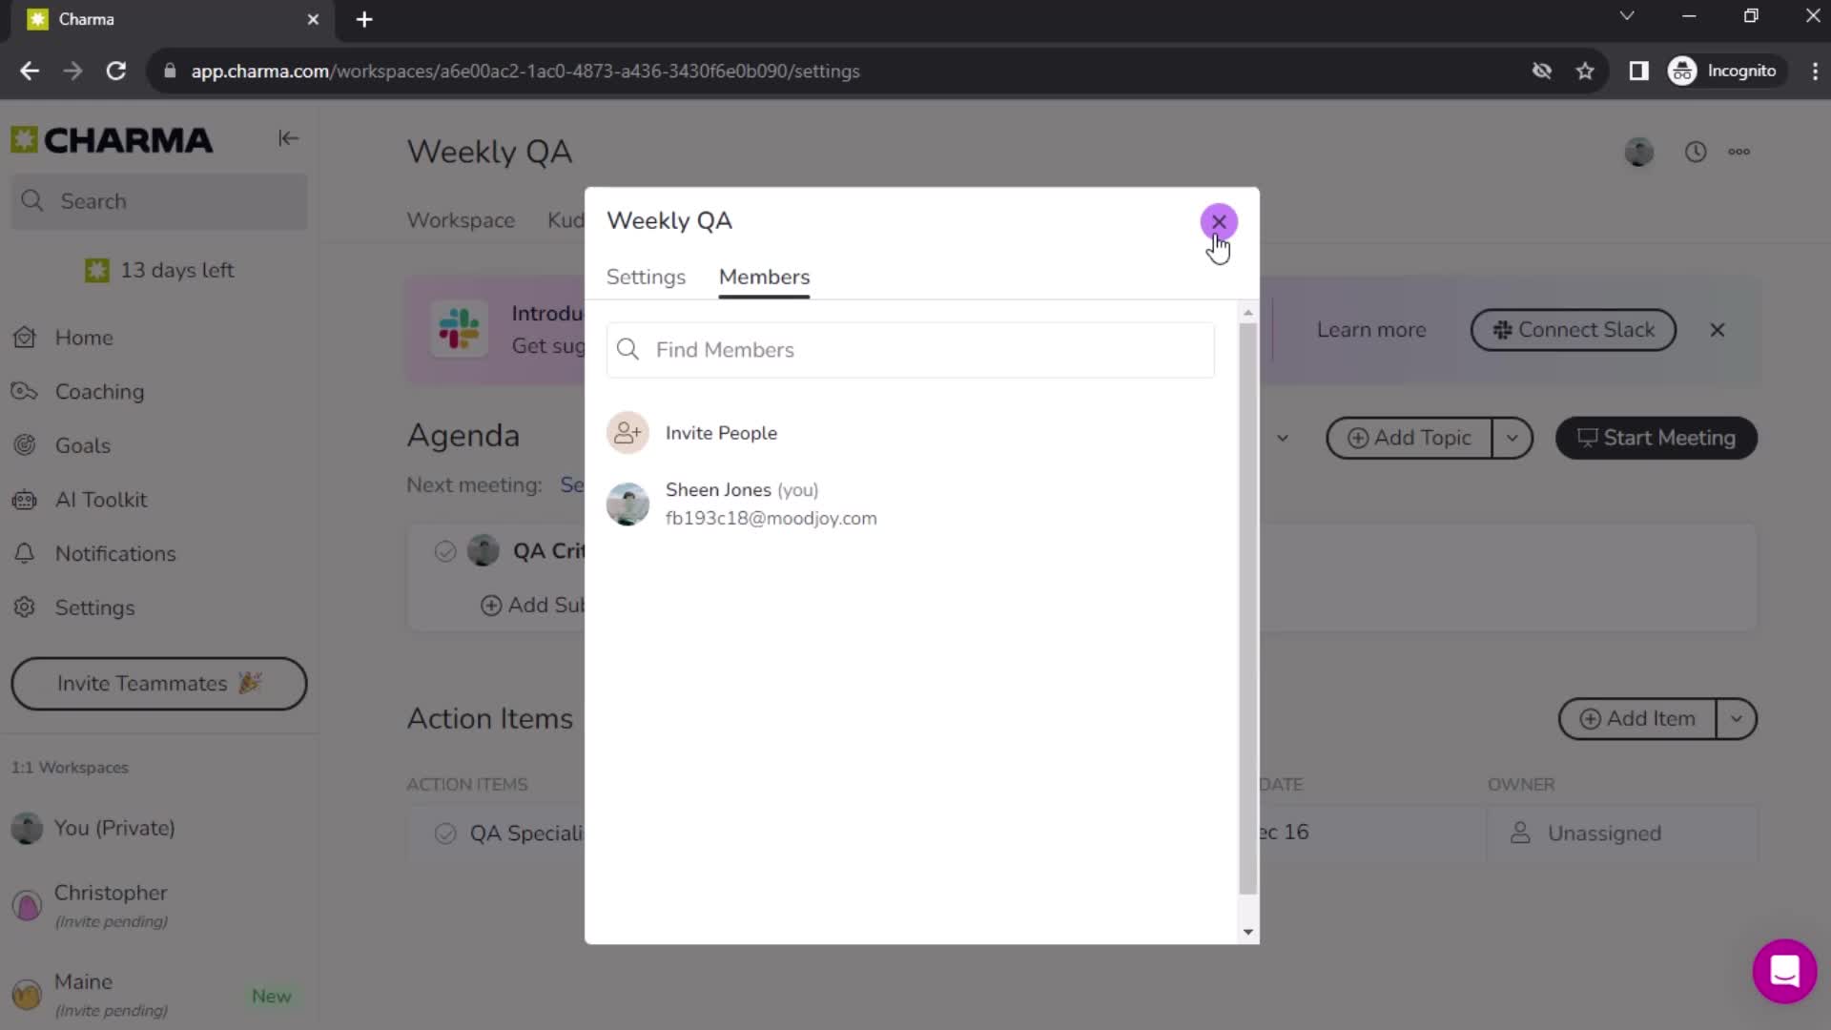Switch to the Members tab in modal
This screenshot has height=1030, width=1831.
pyautogui.click(x=763, y=277)
